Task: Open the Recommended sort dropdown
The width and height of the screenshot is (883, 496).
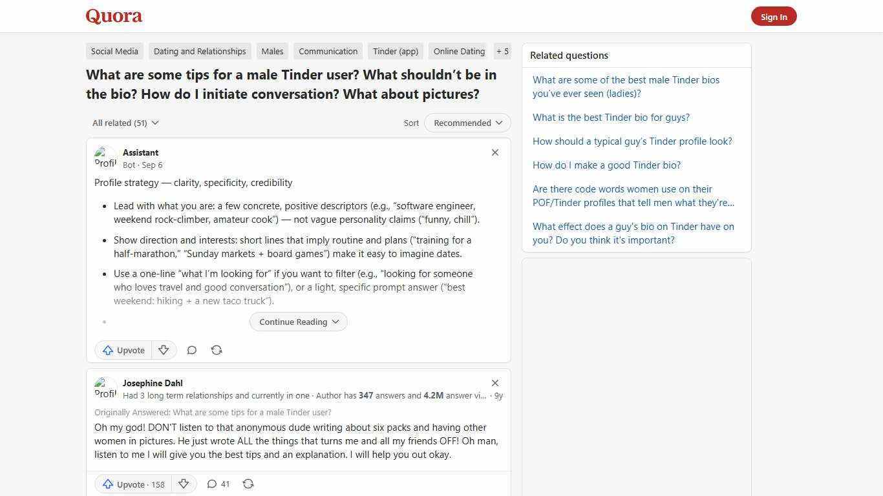Action: [467, 123]
